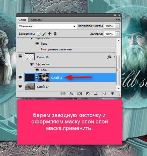147x156 pixels.
Task: Close the Layers panel
Action: pos(119,15)
